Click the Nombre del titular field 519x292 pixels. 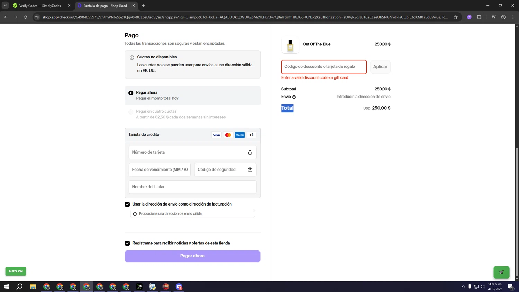[192, 187]
